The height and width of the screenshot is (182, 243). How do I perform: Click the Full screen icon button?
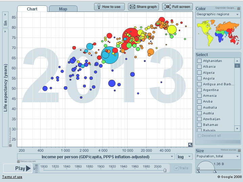[167, 7]
